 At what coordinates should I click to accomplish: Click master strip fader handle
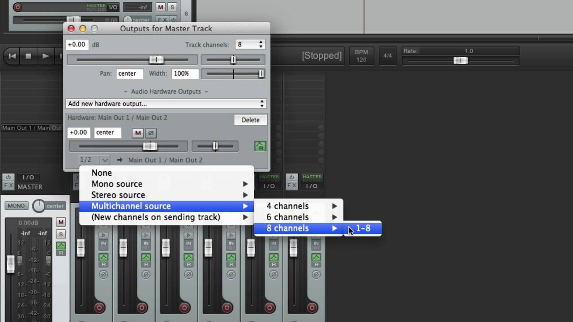pyautogui.click(x=11, y=264)
